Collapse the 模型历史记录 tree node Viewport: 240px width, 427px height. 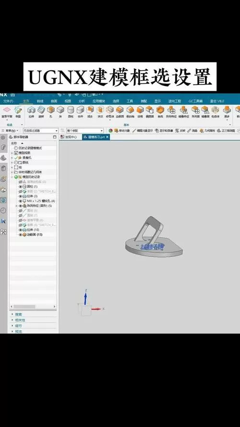pos(12,177)
